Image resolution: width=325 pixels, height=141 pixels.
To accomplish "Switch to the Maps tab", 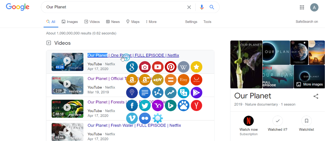I will 133,22.
